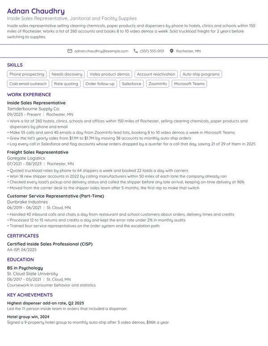
Task: Click the 06/2019 – 06/2021 date range
Action: tap(24, 208)
